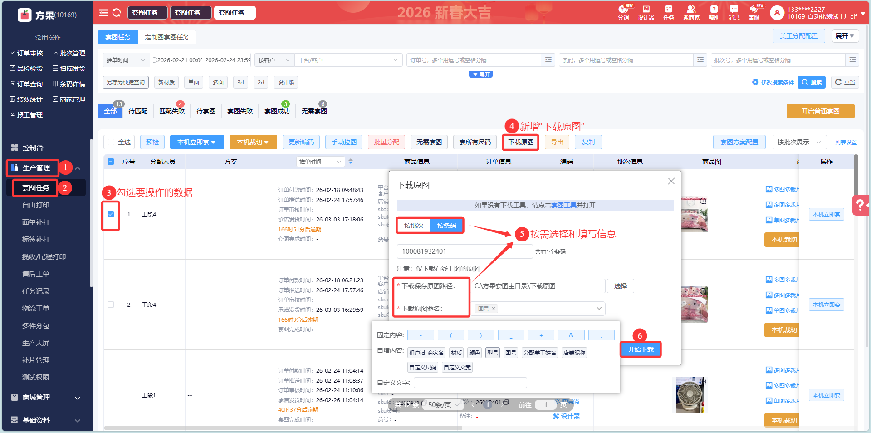Select the 套图成功 status tab
Screen dimensions: 871x433
pyautogui.click(x=277, y=111)
